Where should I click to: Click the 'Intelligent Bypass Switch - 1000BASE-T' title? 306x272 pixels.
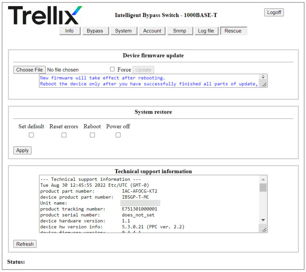point(166,15)
